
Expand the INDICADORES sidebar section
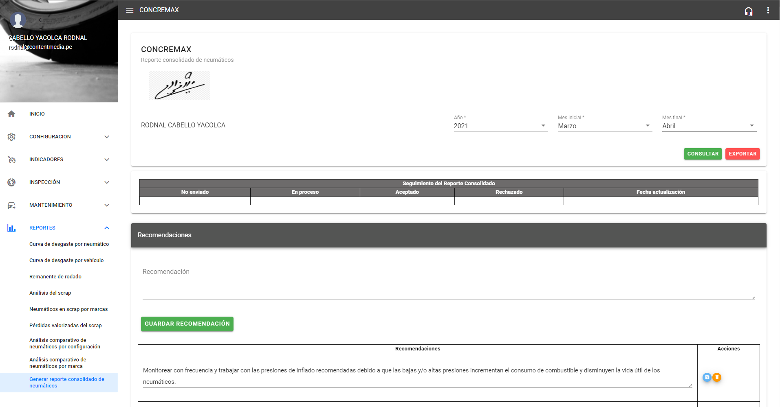(59, 160)
